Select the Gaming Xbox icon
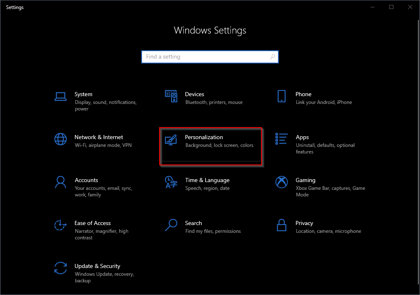 pos(282,182)
